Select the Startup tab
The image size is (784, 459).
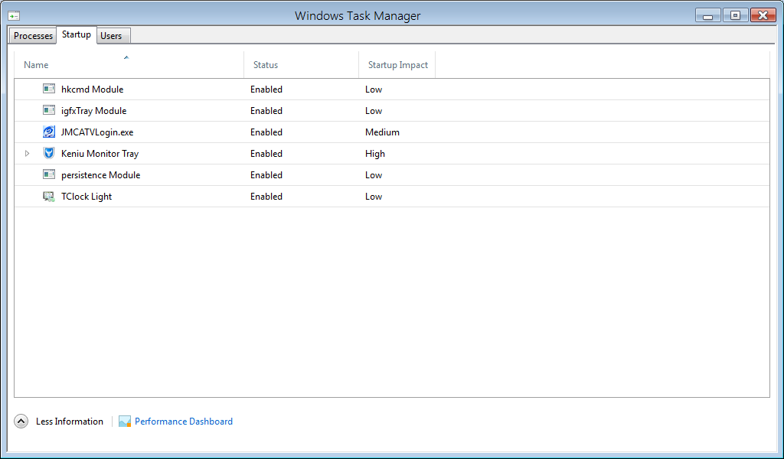77,34
